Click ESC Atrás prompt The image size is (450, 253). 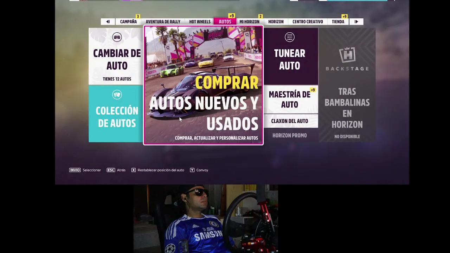pos(116,170)
